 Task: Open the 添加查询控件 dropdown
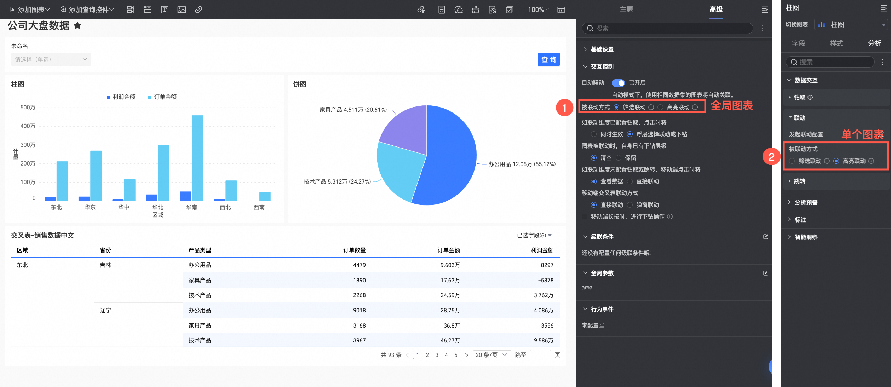coord(87,10)
